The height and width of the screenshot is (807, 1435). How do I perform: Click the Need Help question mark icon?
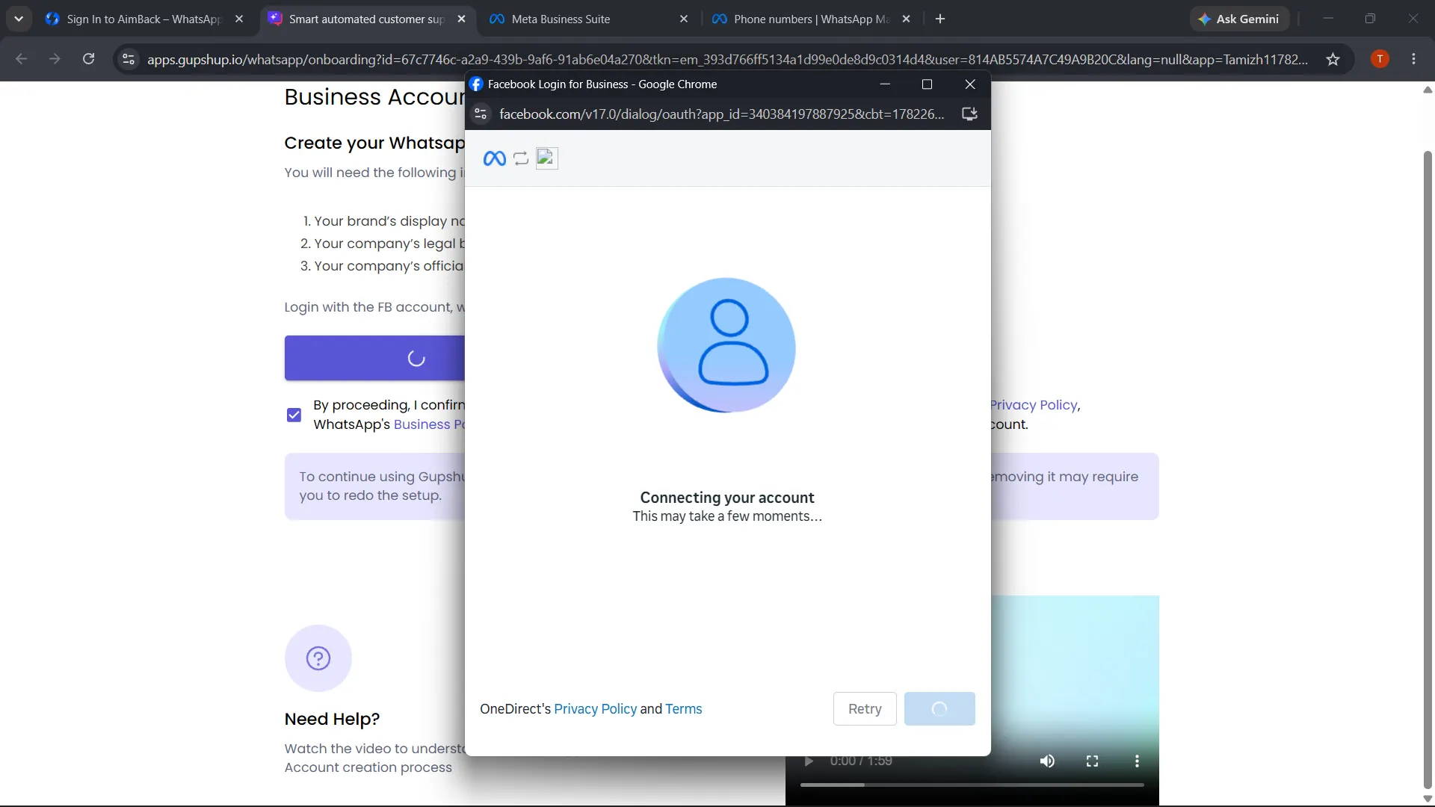[318, 658]
